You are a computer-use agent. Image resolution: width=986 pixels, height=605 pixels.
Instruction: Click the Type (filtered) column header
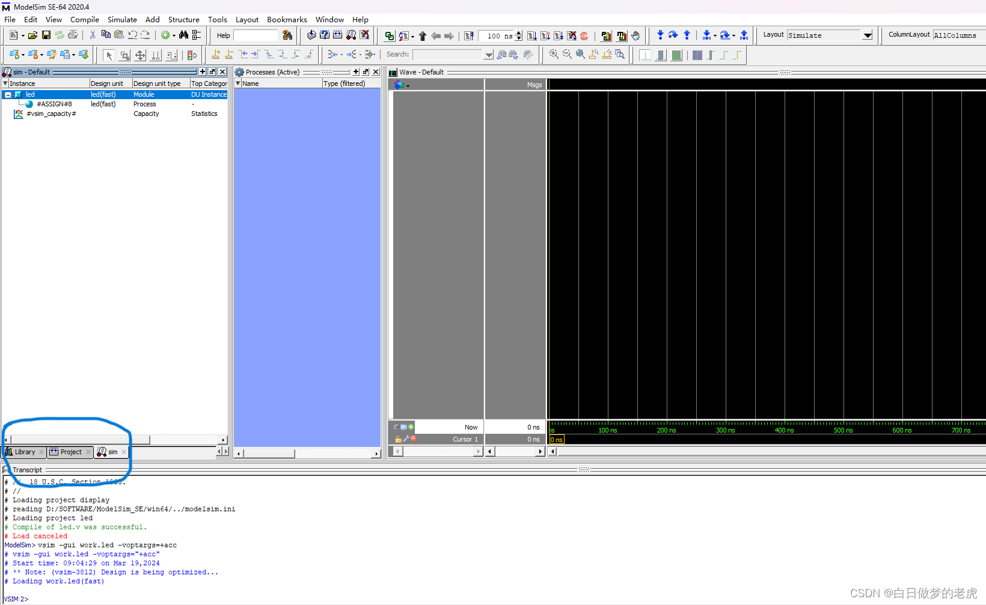point(351,84)
